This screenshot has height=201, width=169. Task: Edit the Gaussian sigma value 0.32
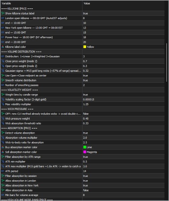86,71
